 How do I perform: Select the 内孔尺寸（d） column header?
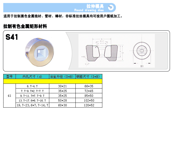(x=32, y=76)
